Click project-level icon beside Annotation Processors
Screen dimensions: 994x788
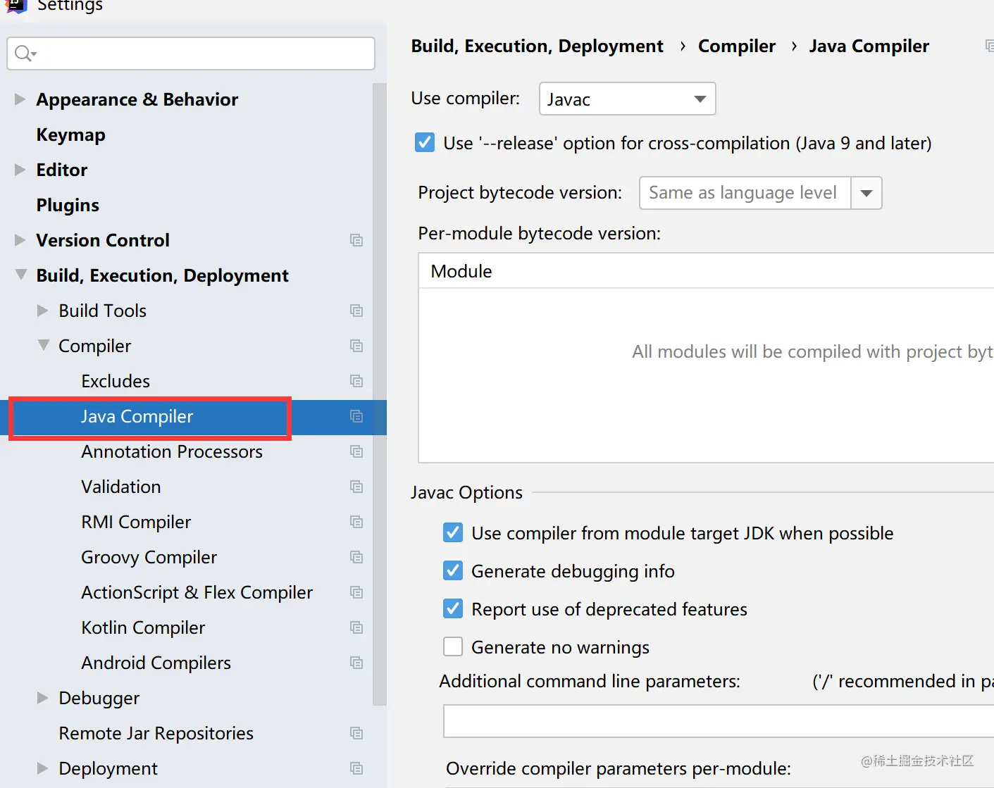point(356,451)
